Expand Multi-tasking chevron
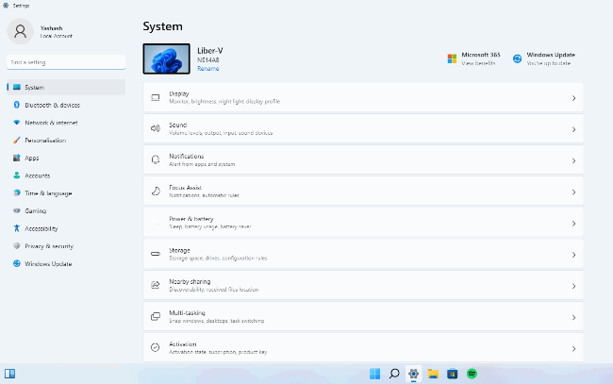 573,317
